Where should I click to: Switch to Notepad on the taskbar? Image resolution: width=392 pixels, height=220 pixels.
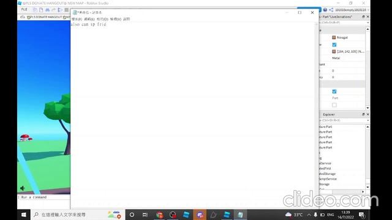coord(240,215)
